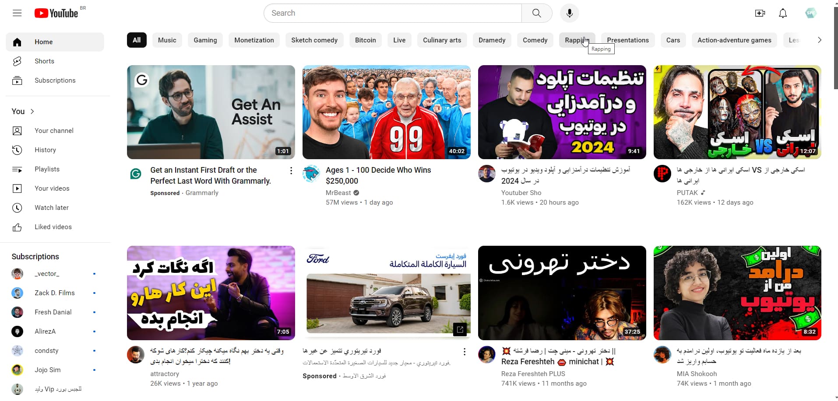838x401 pixels.
Task: Open the notifications bell
Action: [x=782, y=13]
